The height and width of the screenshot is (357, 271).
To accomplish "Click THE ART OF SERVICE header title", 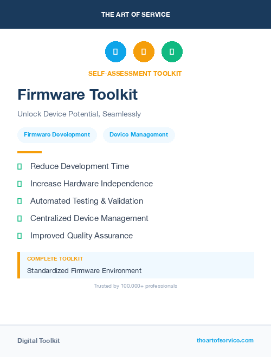I will tap(135, 15).
